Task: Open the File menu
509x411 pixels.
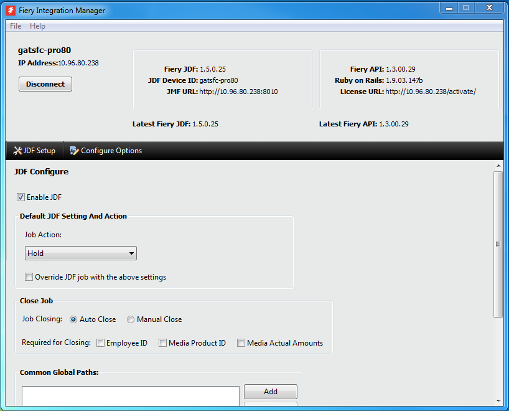Action: (16, 26)
